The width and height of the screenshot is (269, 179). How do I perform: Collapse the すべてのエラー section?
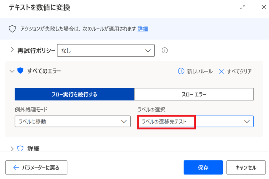[12, 71]
